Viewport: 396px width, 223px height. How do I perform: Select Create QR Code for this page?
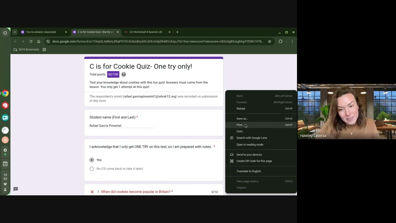(x=261, y=161)
